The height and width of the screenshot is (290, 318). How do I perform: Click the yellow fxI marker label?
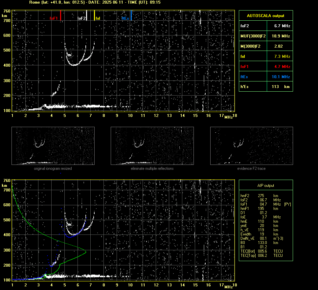(x=98, y=18)
